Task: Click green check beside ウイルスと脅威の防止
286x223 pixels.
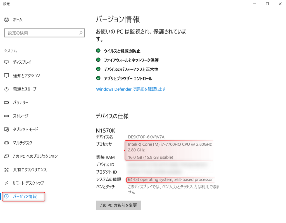Action: [98, 51]
